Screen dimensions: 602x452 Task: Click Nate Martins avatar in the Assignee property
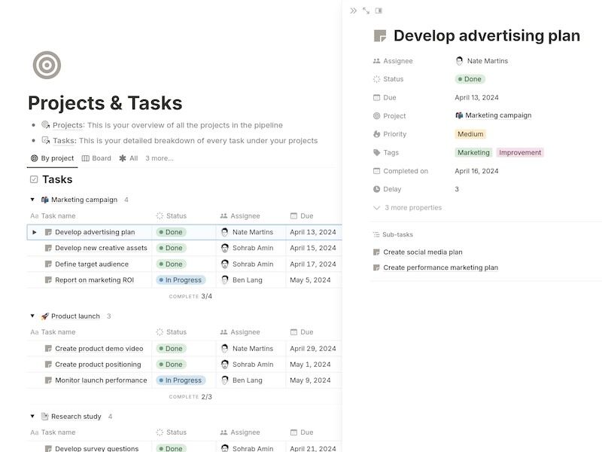460,61
